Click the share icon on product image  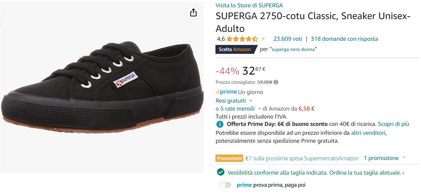point(193,12)
